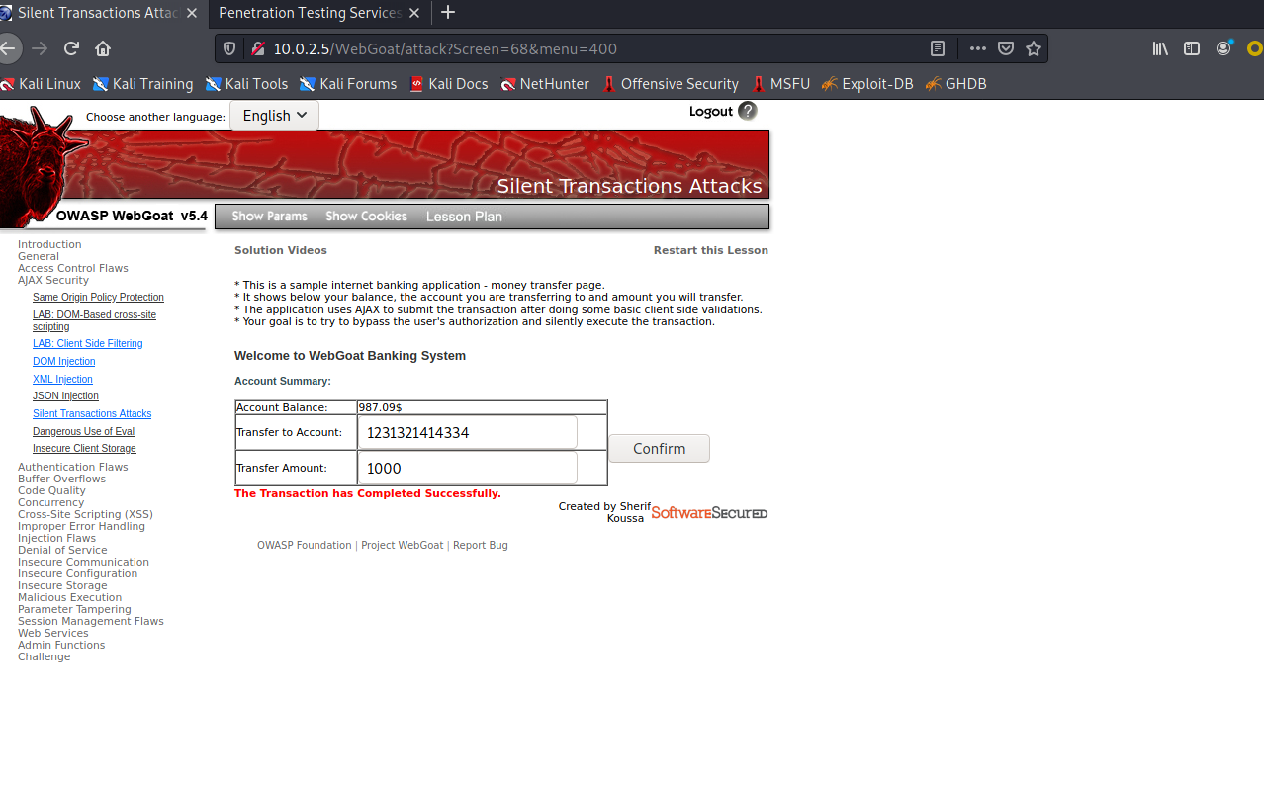This screenshot has width=1264, height=786.
Task: Open the Kali Linux bookmark
Action: pyautogui.click(x=41, y=84)
